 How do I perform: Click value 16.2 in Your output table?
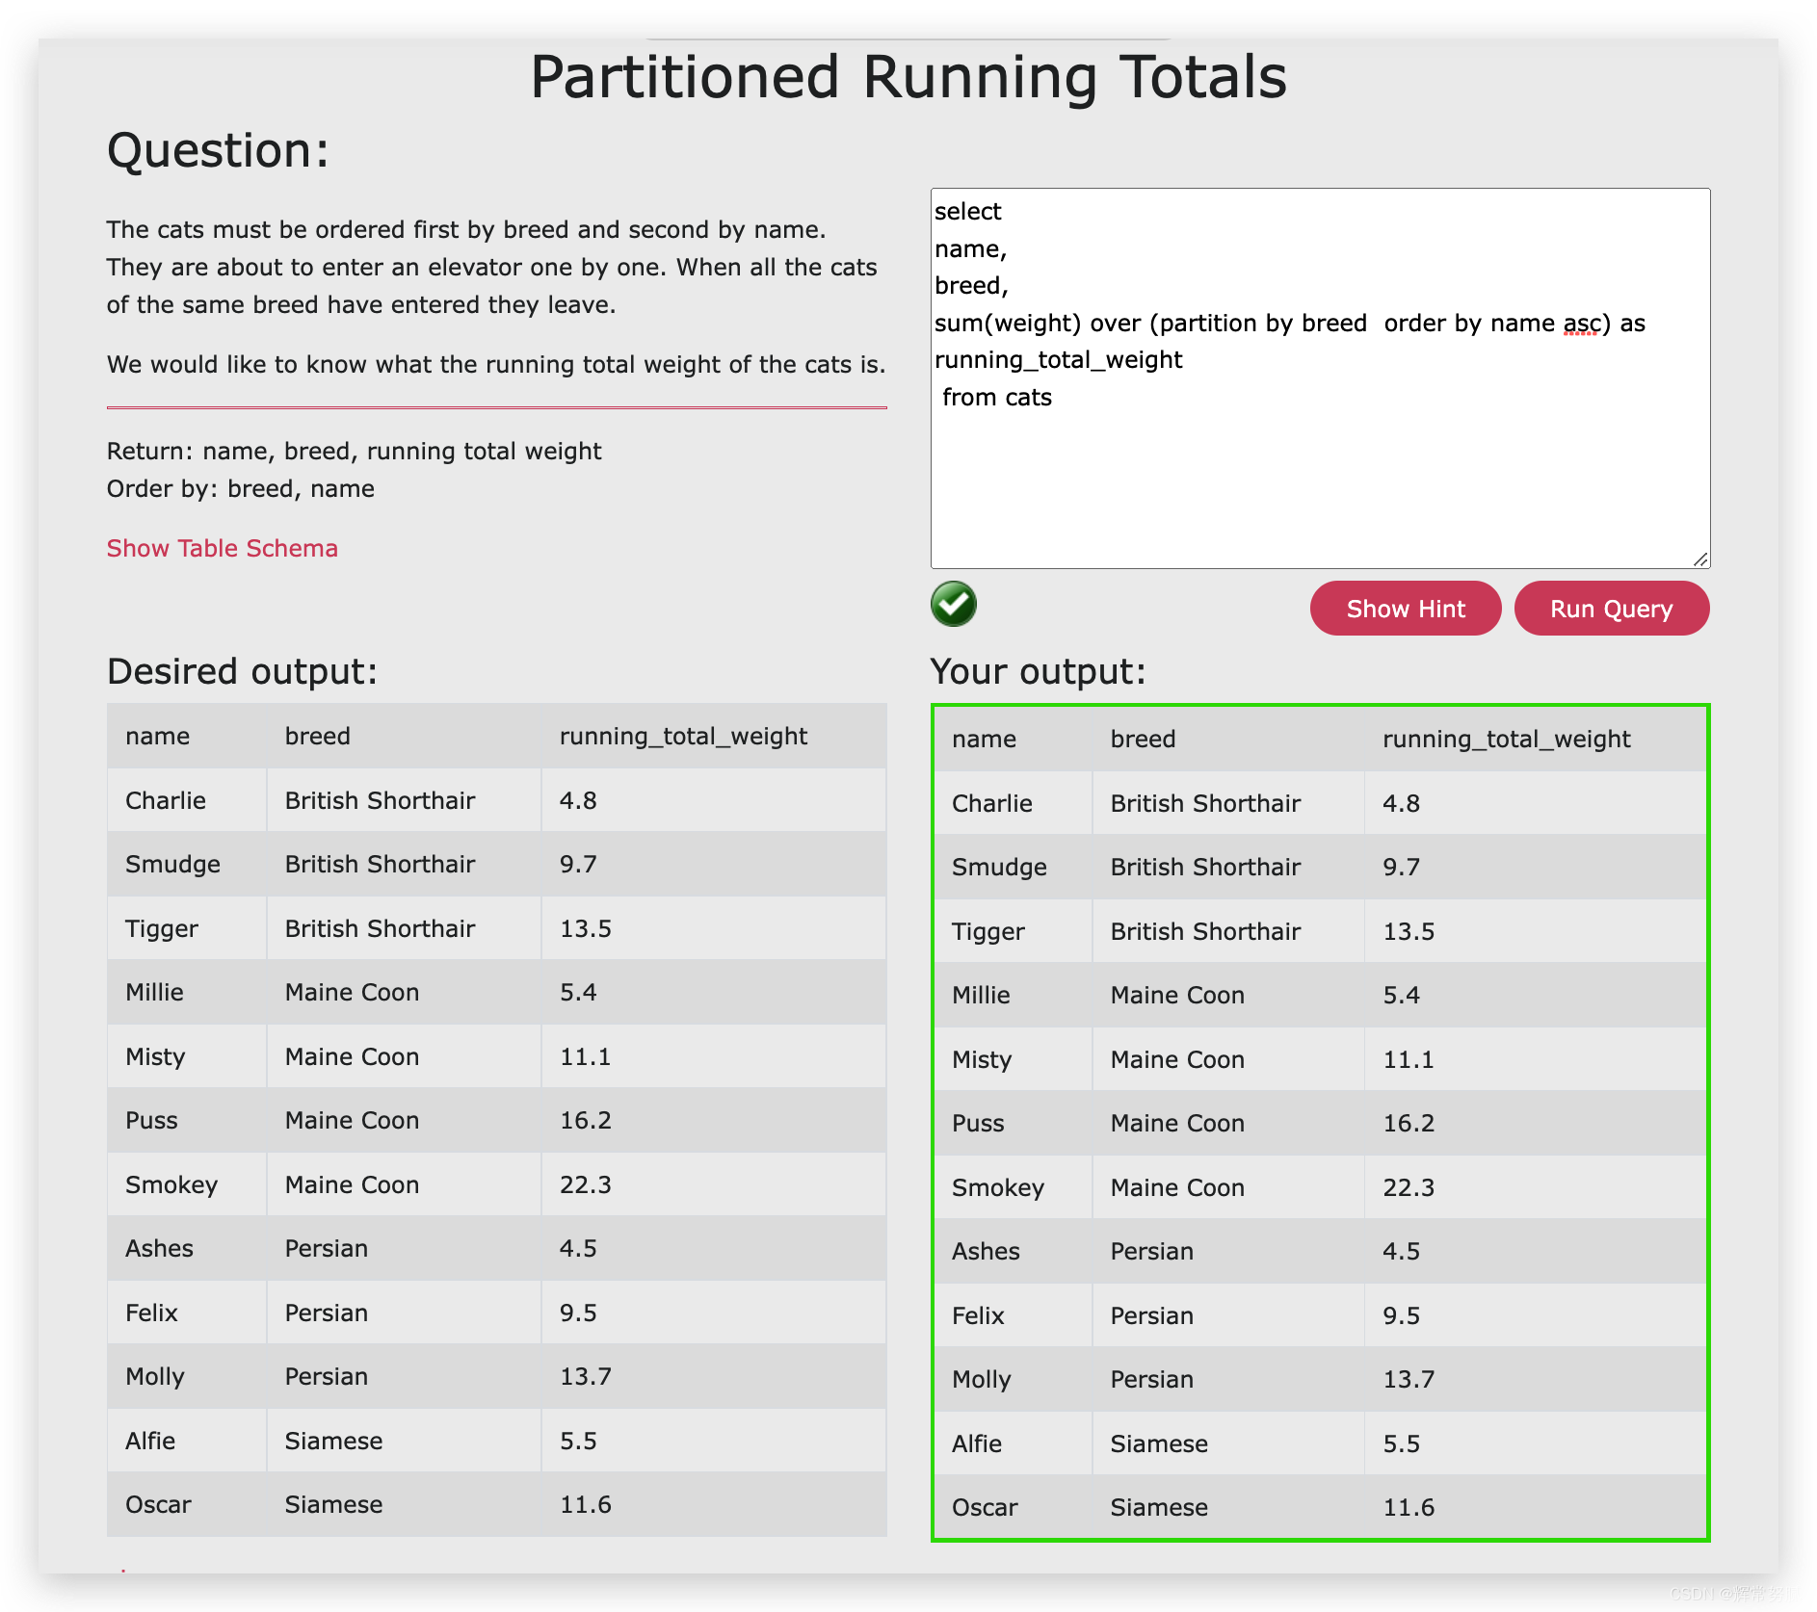(x=1409, y=1123)
